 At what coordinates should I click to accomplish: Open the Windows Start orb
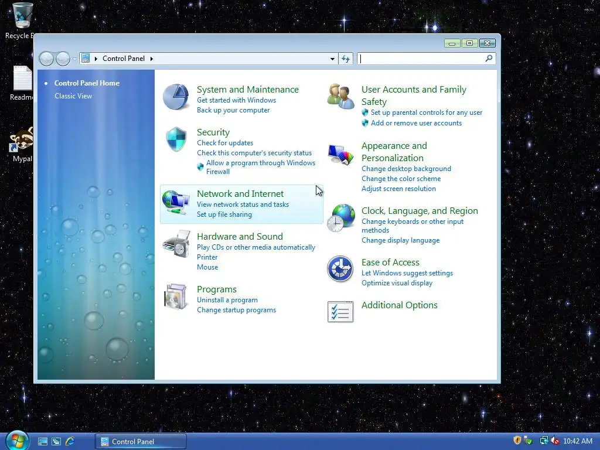click(17, 441)
